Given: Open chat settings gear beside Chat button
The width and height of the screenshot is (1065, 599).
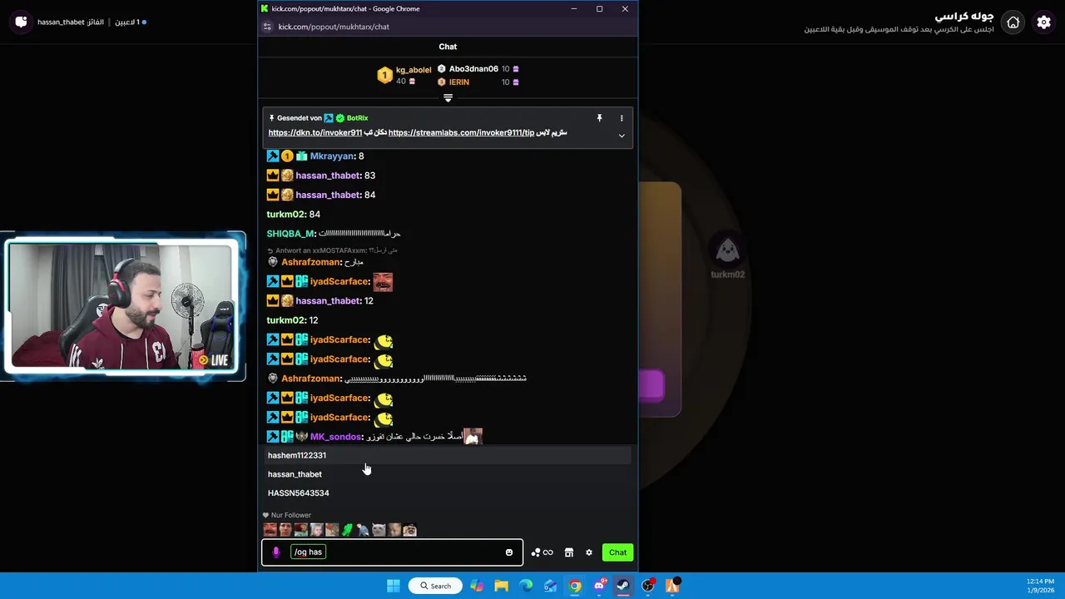Looking at the screenshot, I should (589, 552).
